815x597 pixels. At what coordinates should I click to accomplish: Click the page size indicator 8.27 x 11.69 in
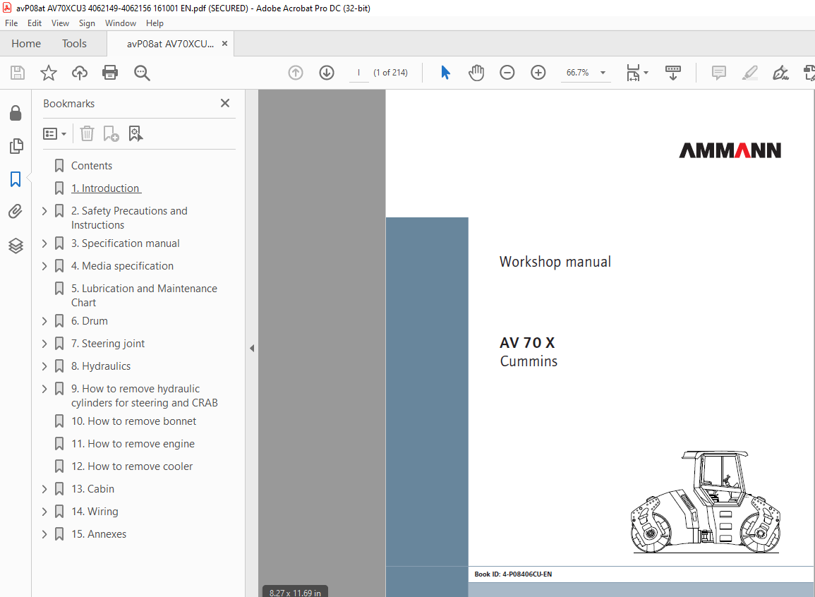[x=295, y=592]
